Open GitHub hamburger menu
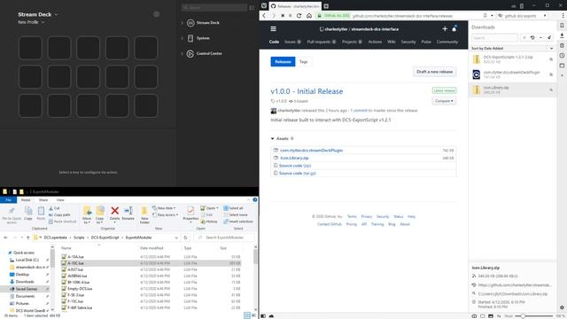The image size is (567, 319). (274, 29)
